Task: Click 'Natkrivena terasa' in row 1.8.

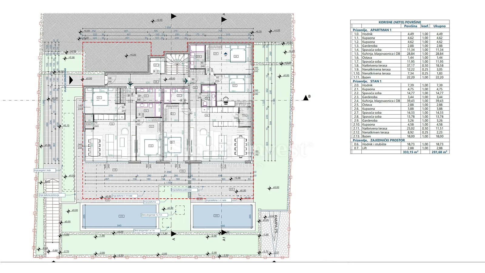Action: [374, 66]
